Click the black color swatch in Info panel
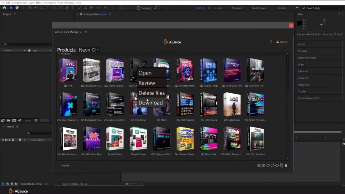Viewport: 345px width, 194px height. click(299, 23)
